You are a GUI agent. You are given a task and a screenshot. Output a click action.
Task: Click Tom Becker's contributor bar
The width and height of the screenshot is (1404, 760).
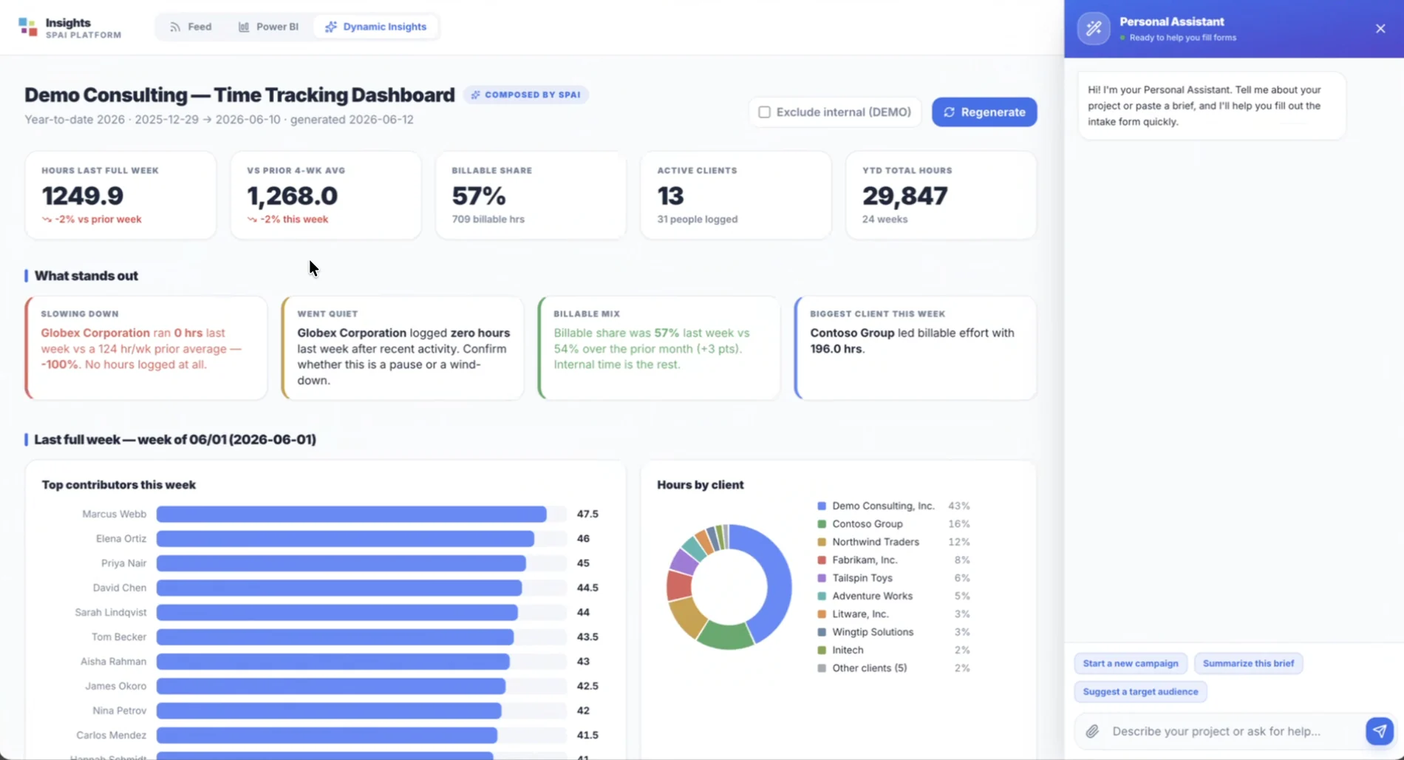point(335,637)
